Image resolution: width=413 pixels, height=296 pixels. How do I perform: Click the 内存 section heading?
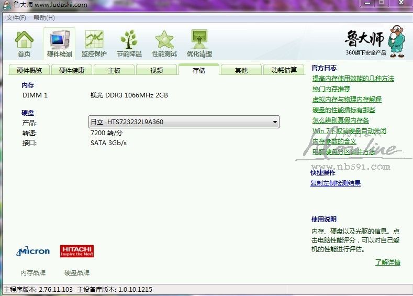[28, 85]
